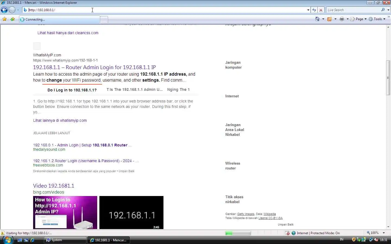
Task: Click the popup blocked status icon
Action: [x=287, y=233]
